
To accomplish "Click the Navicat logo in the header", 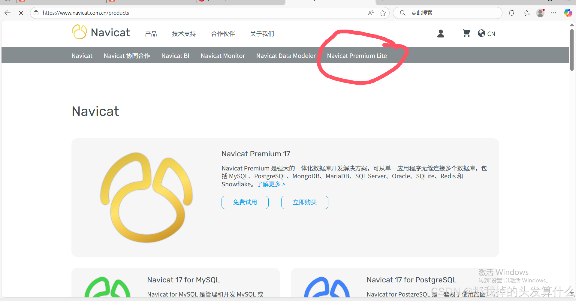I will click(x=101, y=32).
